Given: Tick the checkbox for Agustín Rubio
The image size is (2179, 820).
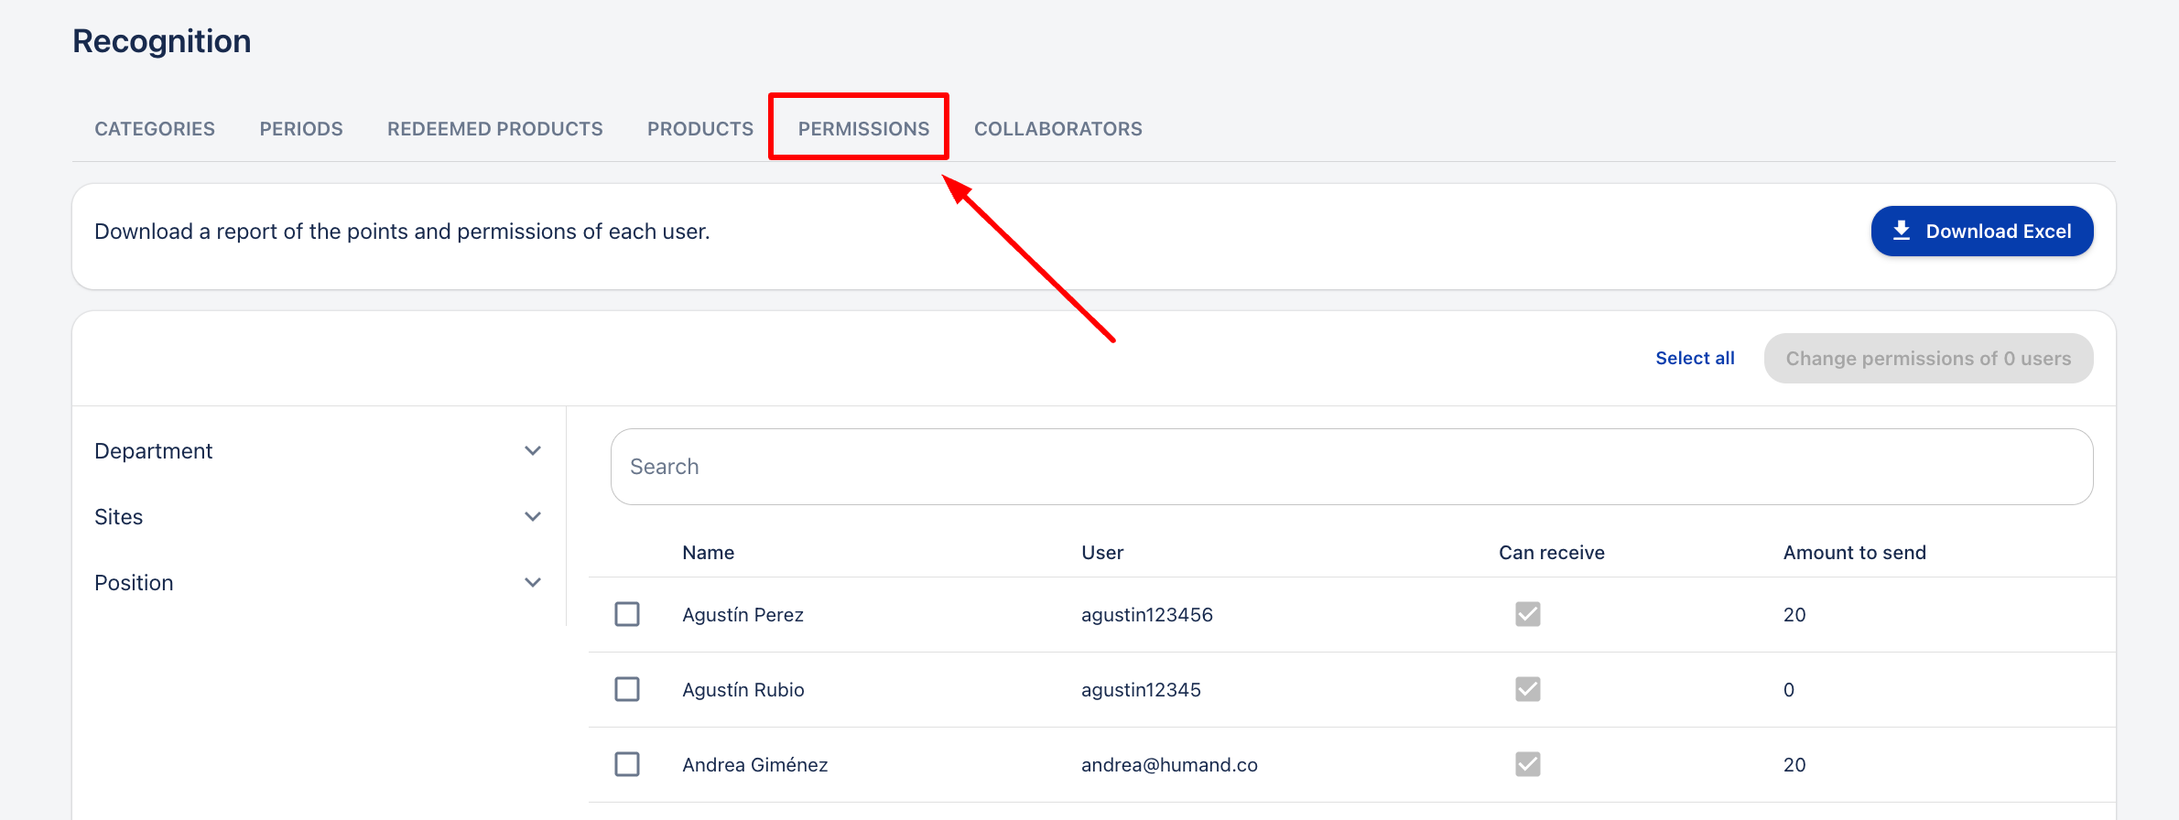Looking at the screenshot, I should [x=627, y=689].
